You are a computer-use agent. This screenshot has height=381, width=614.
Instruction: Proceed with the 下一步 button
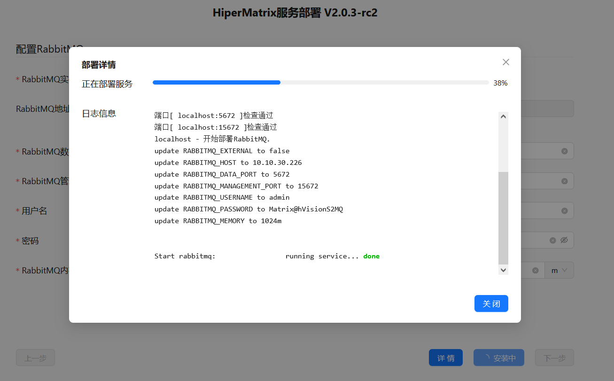pos(554,358)
